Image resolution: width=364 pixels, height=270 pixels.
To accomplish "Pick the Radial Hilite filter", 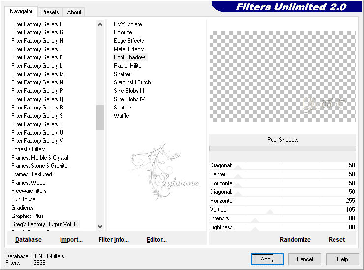I will (127, 66).
